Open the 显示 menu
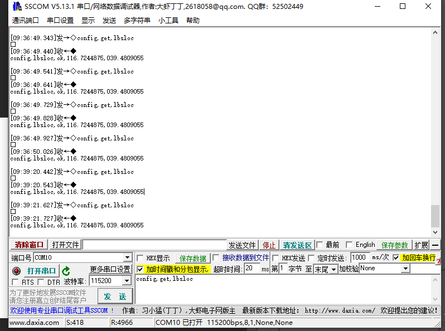Image resolution: width=445 pixels, height=331 pixels. pyautogui.click(x=88, y=21)
